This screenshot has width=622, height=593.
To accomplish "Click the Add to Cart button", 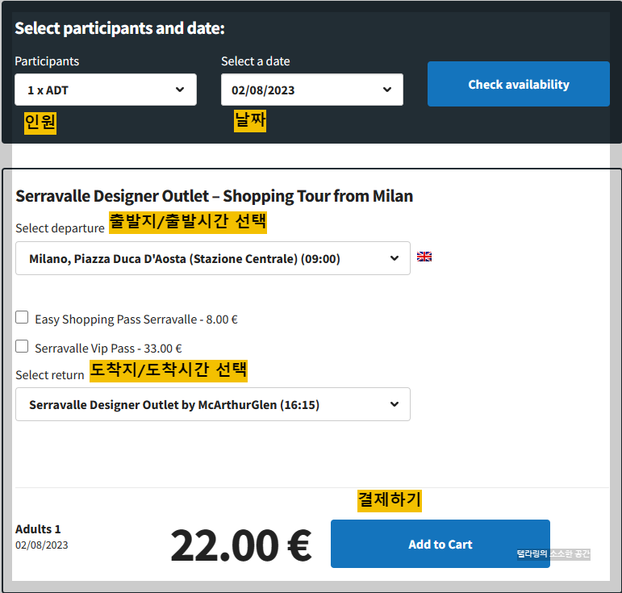I will pyautogui.click(x=440, y=544).
